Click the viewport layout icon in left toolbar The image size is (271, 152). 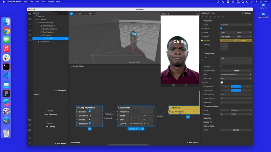30,14
